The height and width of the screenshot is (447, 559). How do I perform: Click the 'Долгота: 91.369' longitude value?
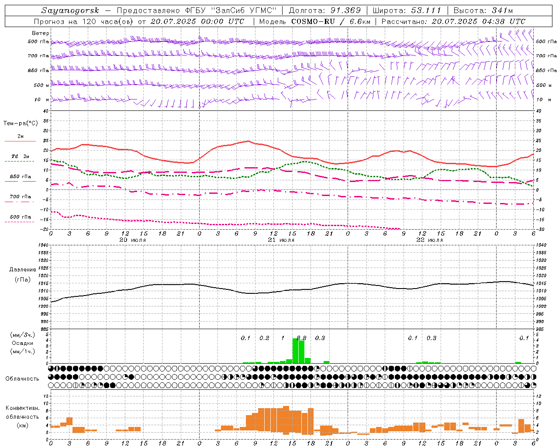click(325, 10)
